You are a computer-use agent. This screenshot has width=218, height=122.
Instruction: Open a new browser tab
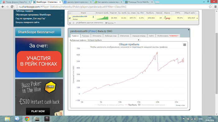(157, 2)
